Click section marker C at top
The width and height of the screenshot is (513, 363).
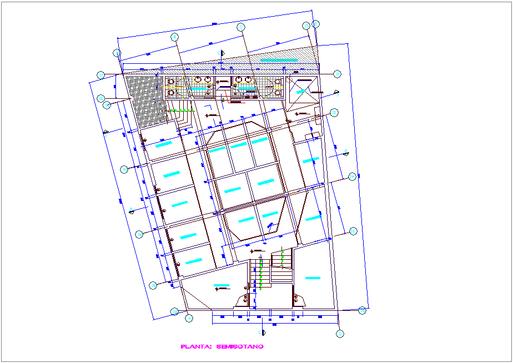[222, 53]
